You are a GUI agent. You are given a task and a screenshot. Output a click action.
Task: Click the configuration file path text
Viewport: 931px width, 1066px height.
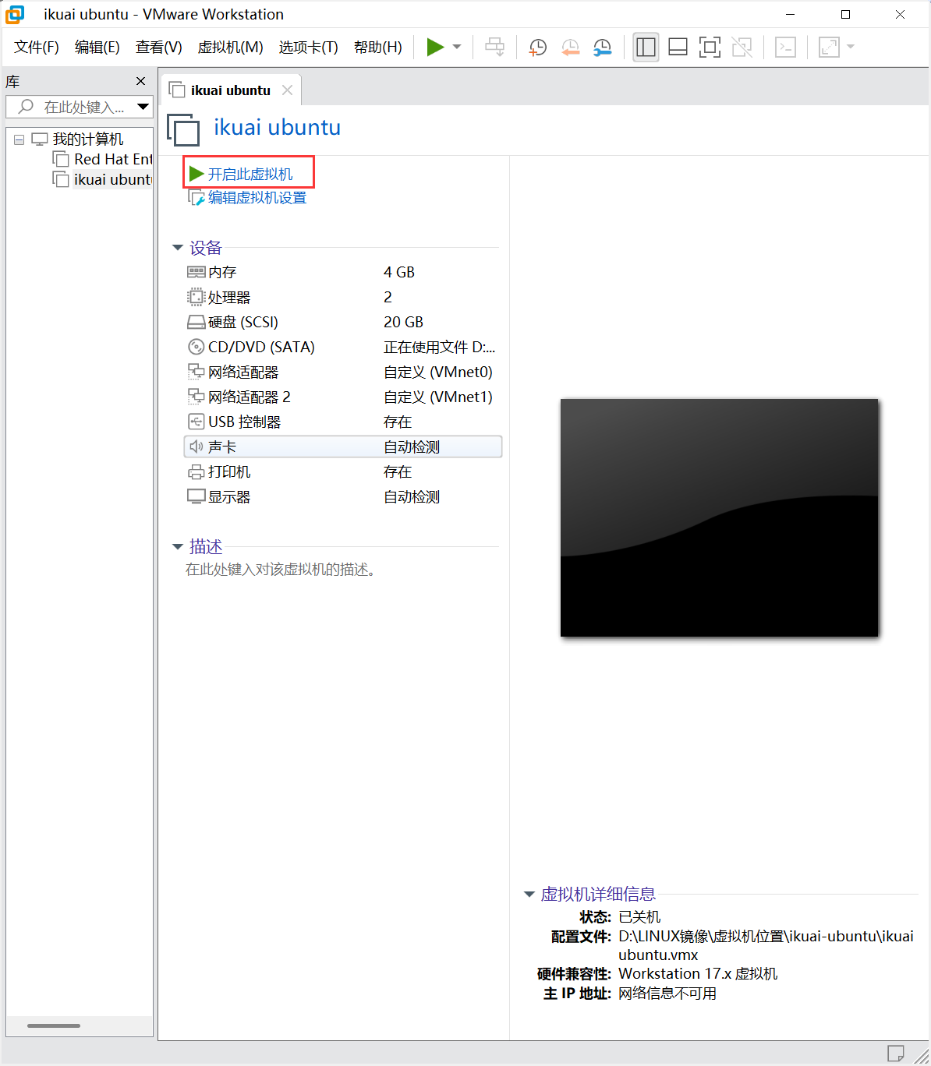click(x=766, y=945)
